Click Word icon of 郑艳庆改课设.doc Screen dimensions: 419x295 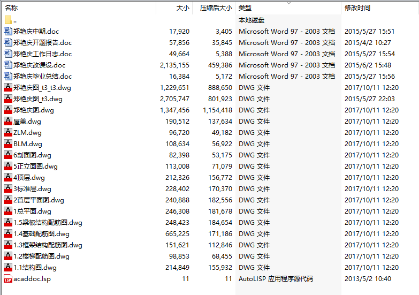coord(8,65)
